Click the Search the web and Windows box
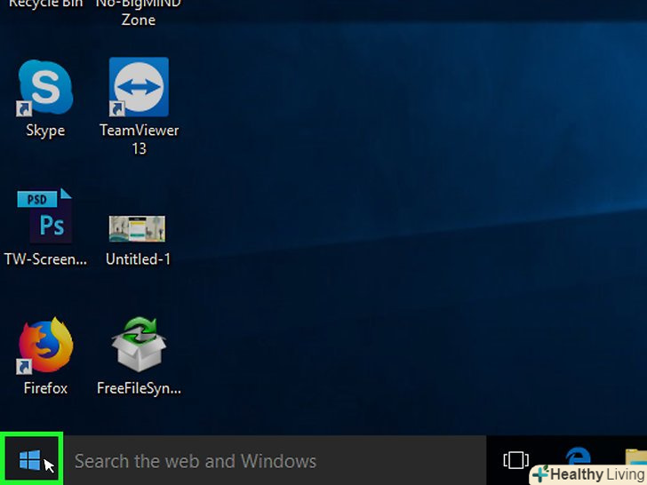This screenshot has height=485, width=647. 275,461
